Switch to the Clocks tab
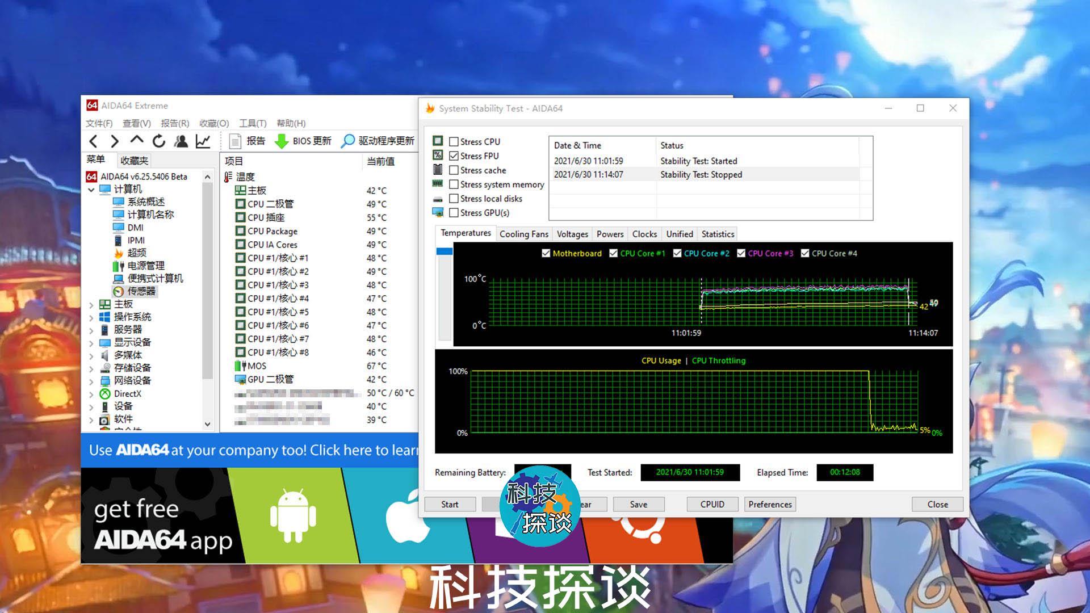1090x613 pixels. (x=644, y=234)
